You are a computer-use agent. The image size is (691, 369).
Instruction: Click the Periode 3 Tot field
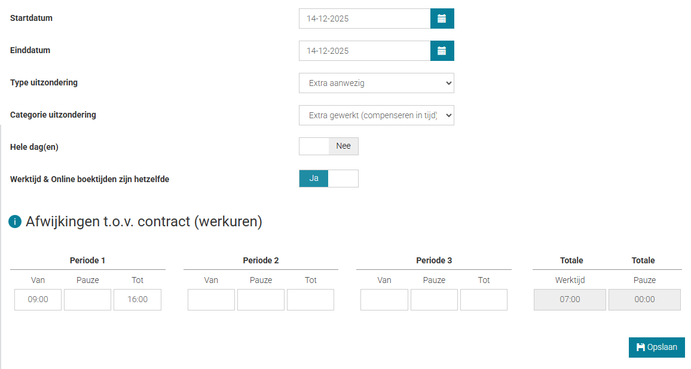point(484,300)
